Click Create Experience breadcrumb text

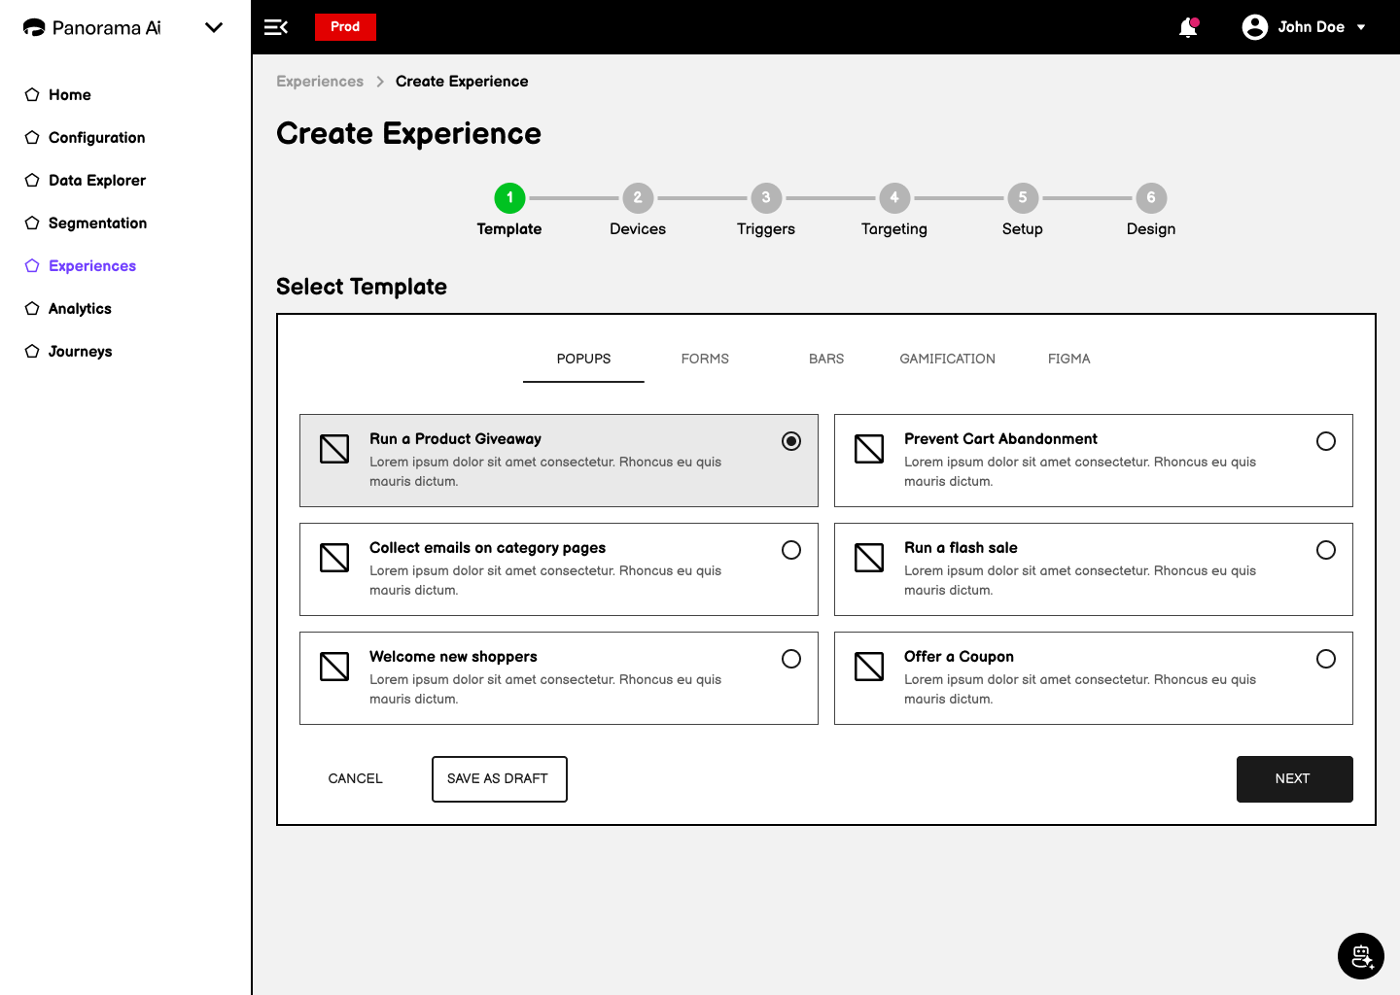pos(462,82)
